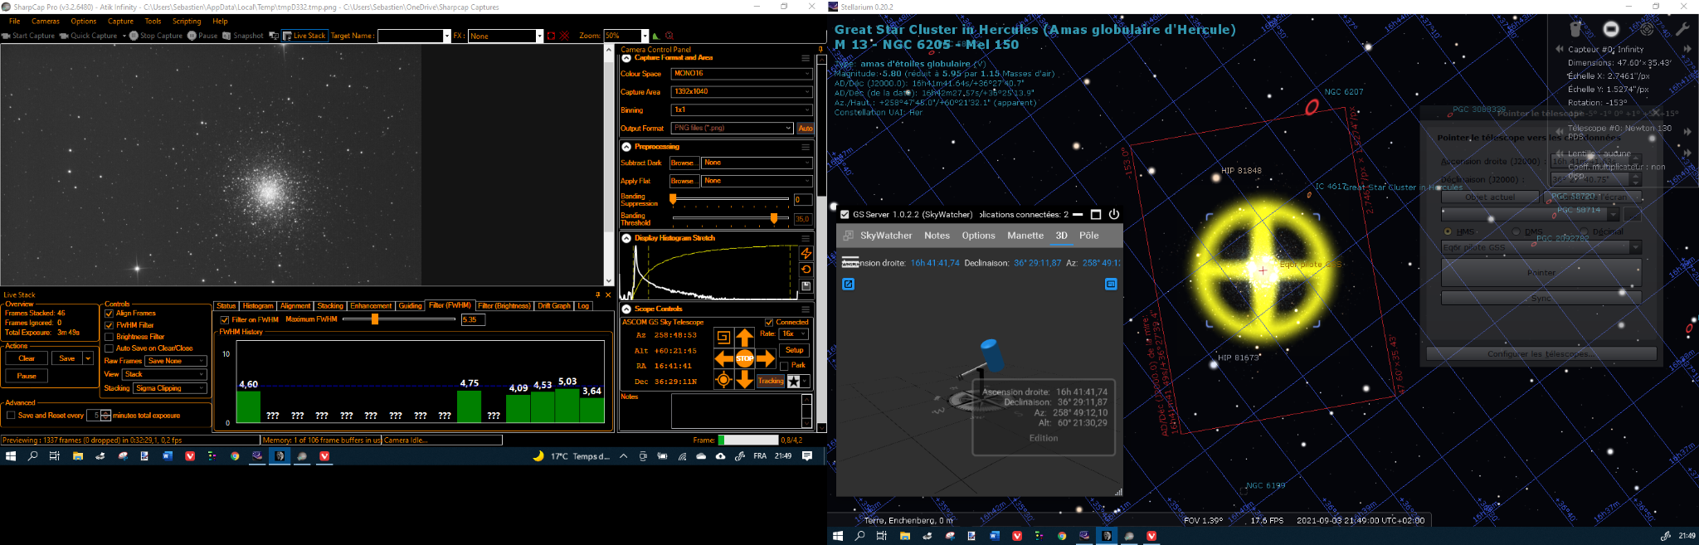1699x545 pixels.
Task: Click crosshair target icon in Scope Controls
Action: 723,380
